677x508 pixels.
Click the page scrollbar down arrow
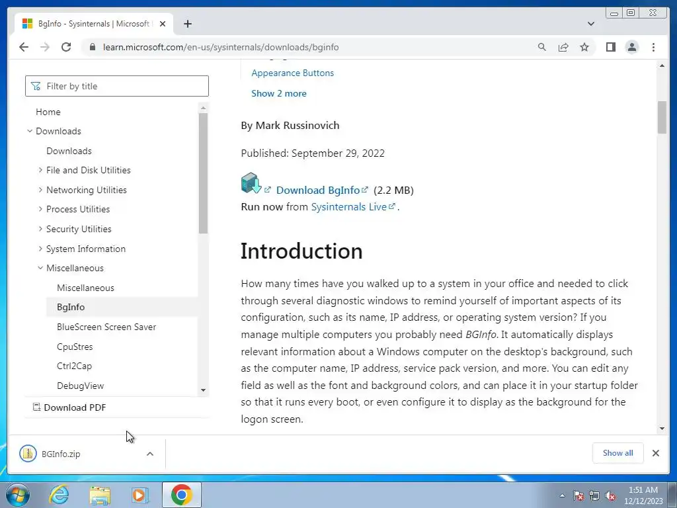(662, 429)
